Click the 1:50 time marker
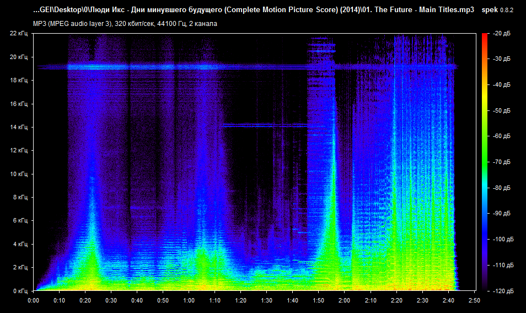The width and height of the screenshot is (526, 313). coord(318,300)
